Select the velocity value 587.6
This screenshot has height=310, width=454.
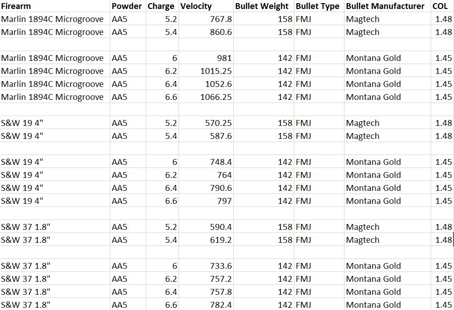(x=206, y=136)
